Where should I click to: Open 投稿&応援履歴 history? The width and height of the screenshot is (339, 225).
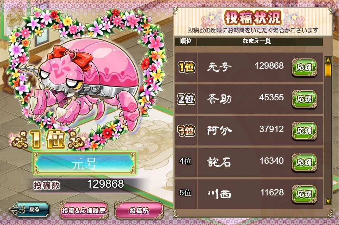click(84, 211)
